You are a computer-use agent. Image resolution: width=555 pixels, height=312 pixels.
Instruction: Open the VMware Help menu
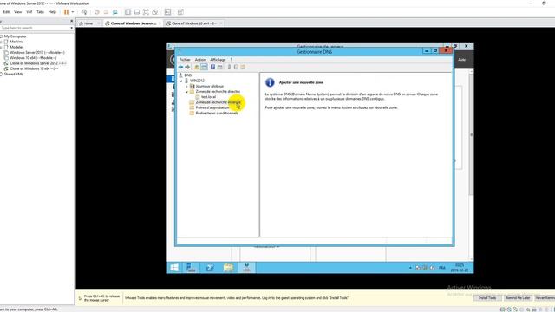[52, 12]
